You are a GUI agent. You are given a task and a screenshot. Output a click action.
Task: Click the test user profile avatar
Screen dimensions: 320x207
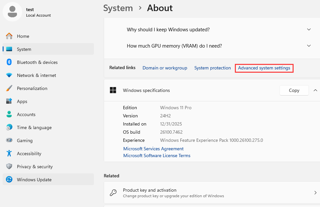[12, 12]
